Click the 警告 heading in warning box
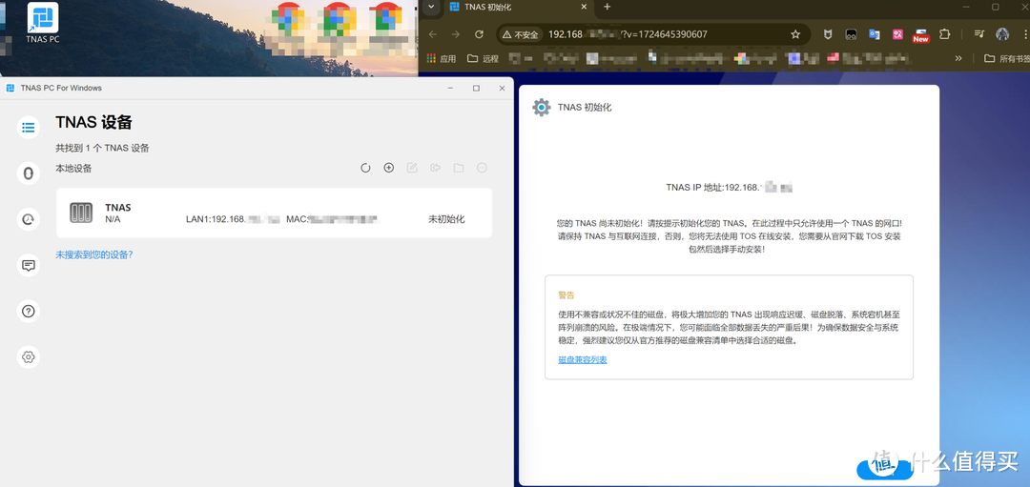The image size is (1030, 487). (566, 294)
